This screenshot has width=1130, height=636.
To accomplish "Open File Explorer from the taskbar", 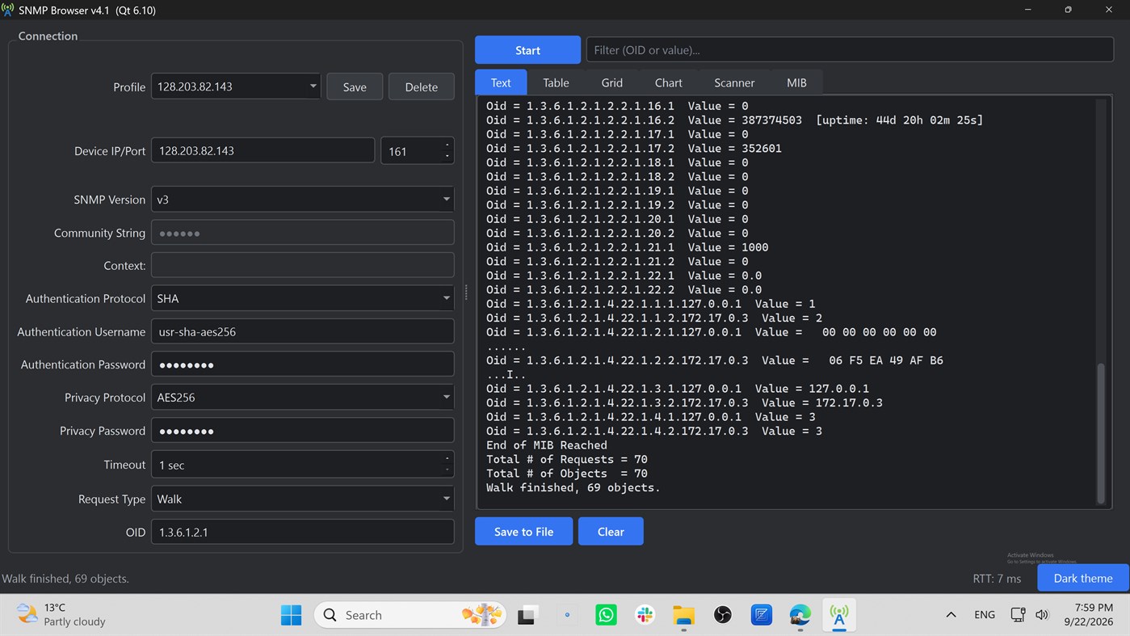I will [684, 615].
